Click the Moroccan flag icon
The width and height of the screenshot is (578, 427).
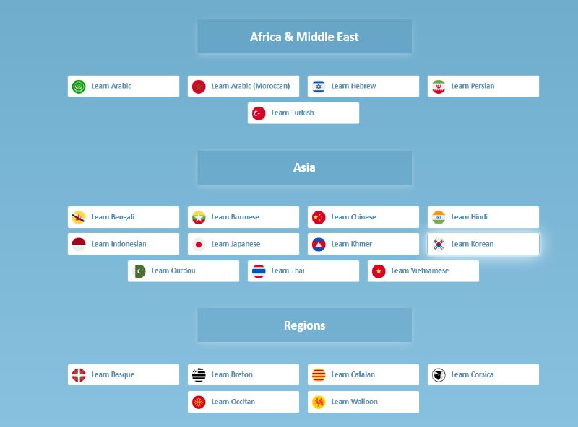(199, 87)
